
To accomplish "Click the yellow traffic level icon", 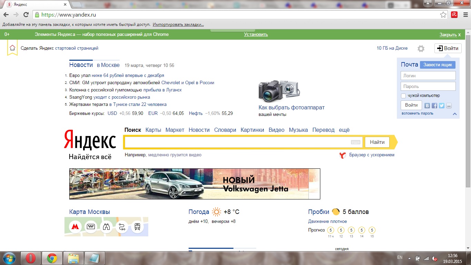I will 336,212.
